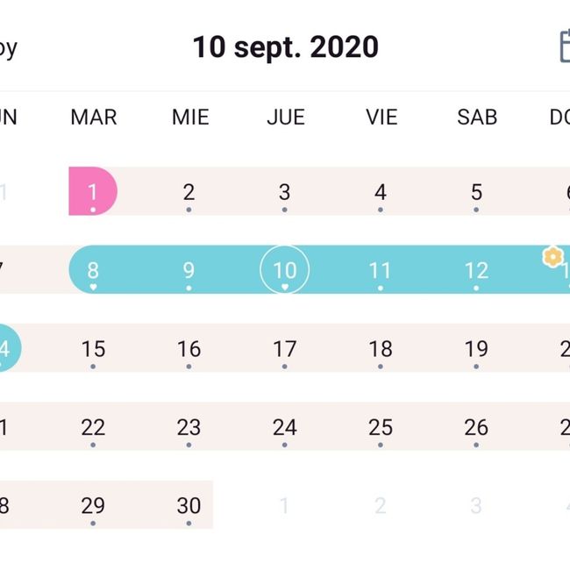Tap the teal circle day 14
Viewport: 570px width, 570px height.
point(8,348)
